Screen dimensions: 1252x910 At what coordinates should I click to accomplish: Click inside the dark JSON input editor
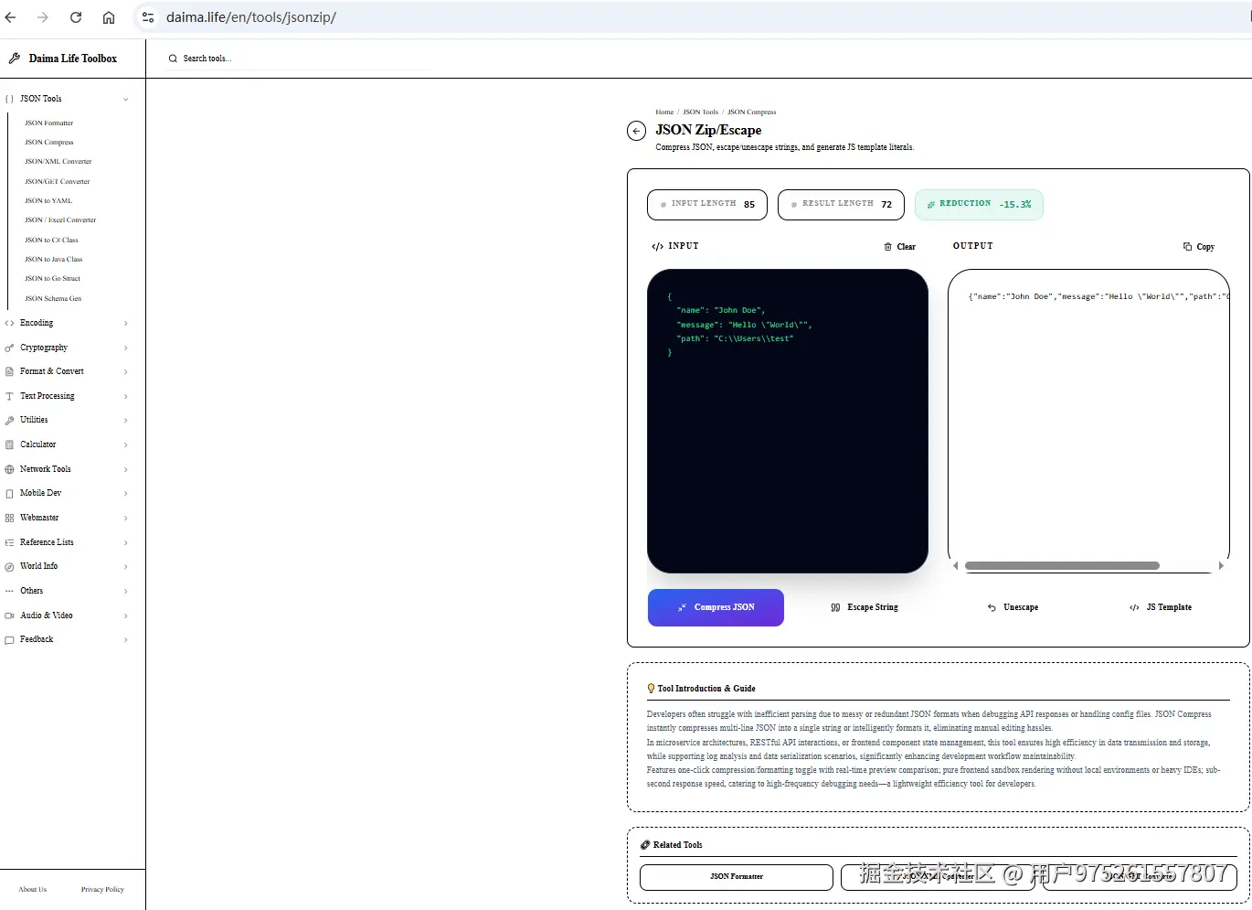click(788, 421)
